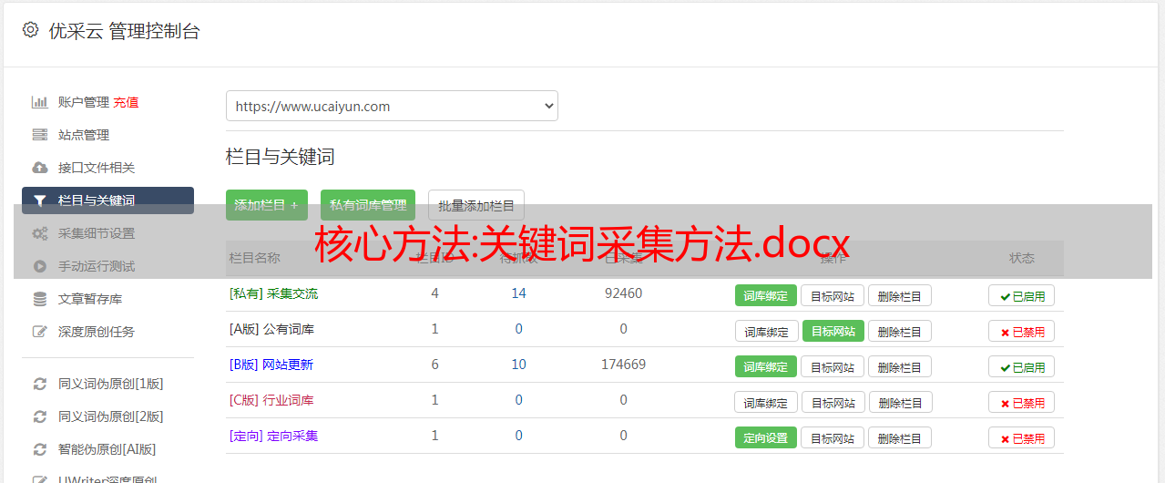1165x483 pixels.
Task: Click 目标网站 for the 行业词库 row
Action: (x=833, y=402)
